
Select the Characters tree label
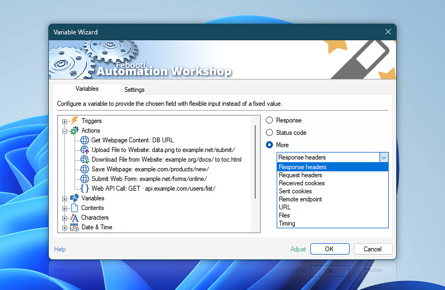(95, 218)
